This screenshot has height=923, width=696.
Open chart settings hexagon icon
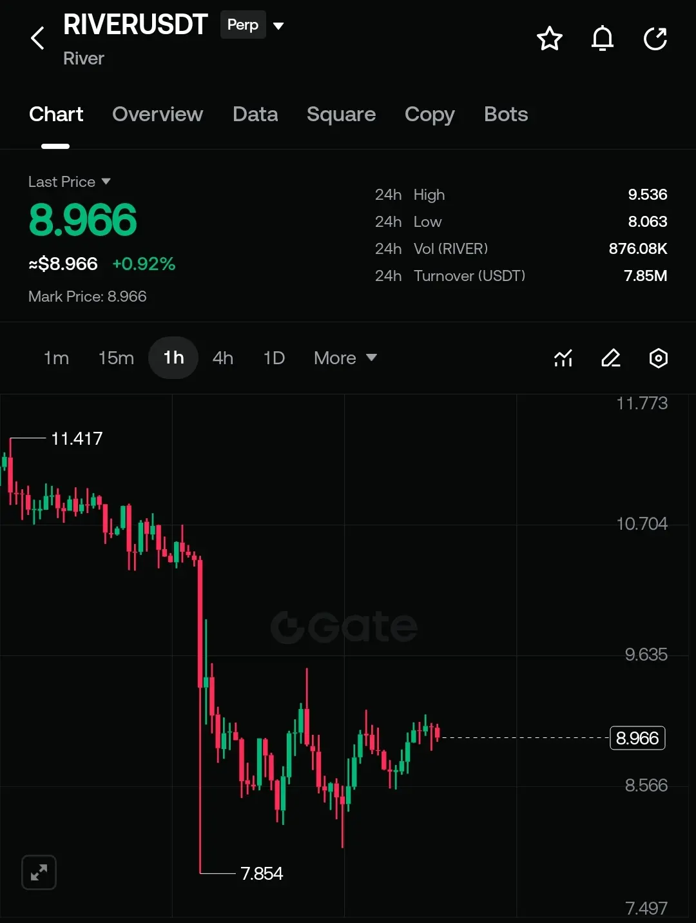point(658,358)
